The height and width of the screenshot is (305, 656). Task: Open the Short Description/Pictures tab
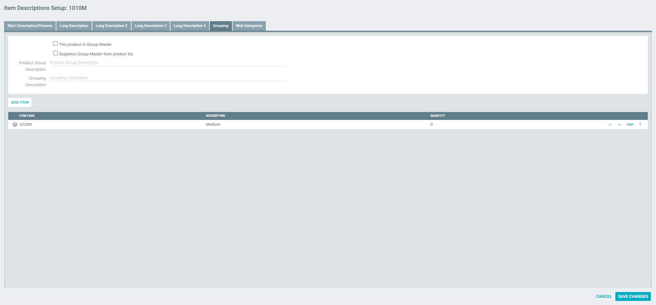[x=30, y=26]
